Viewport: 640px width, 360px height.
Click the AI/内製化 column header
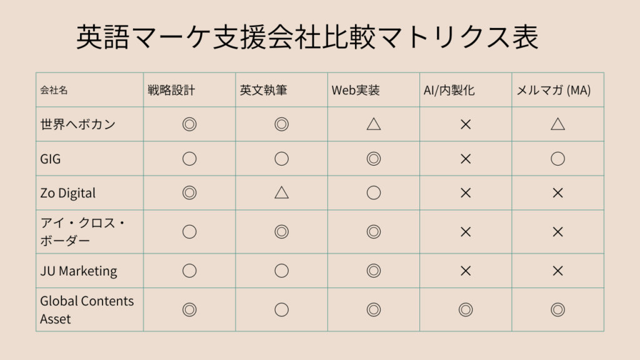tap(449, 90)
